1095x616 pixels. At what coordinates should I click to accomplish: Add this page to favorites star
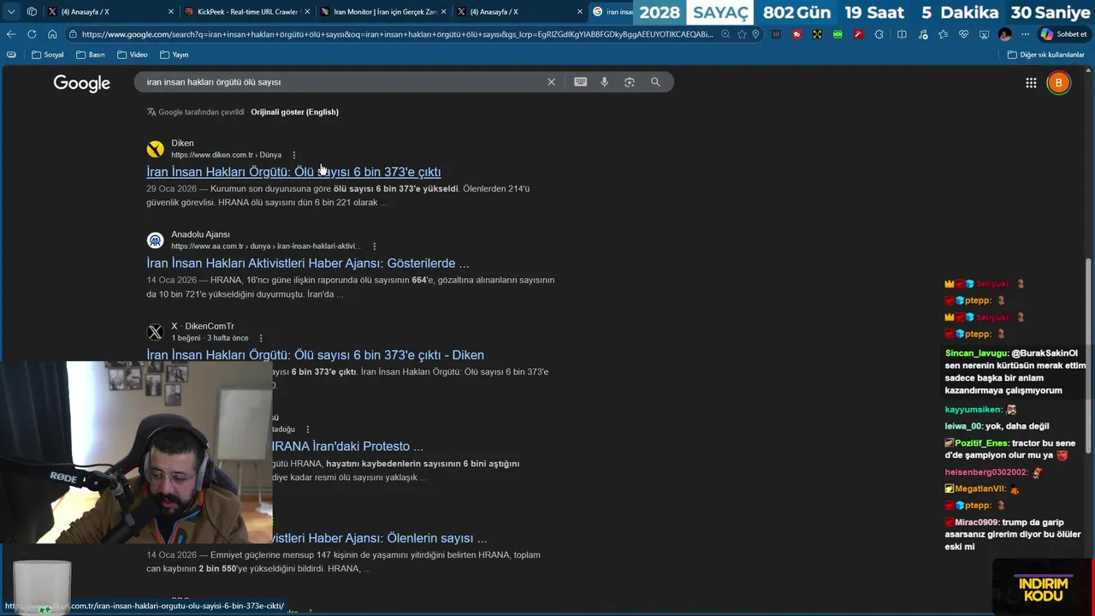(741, 34)
